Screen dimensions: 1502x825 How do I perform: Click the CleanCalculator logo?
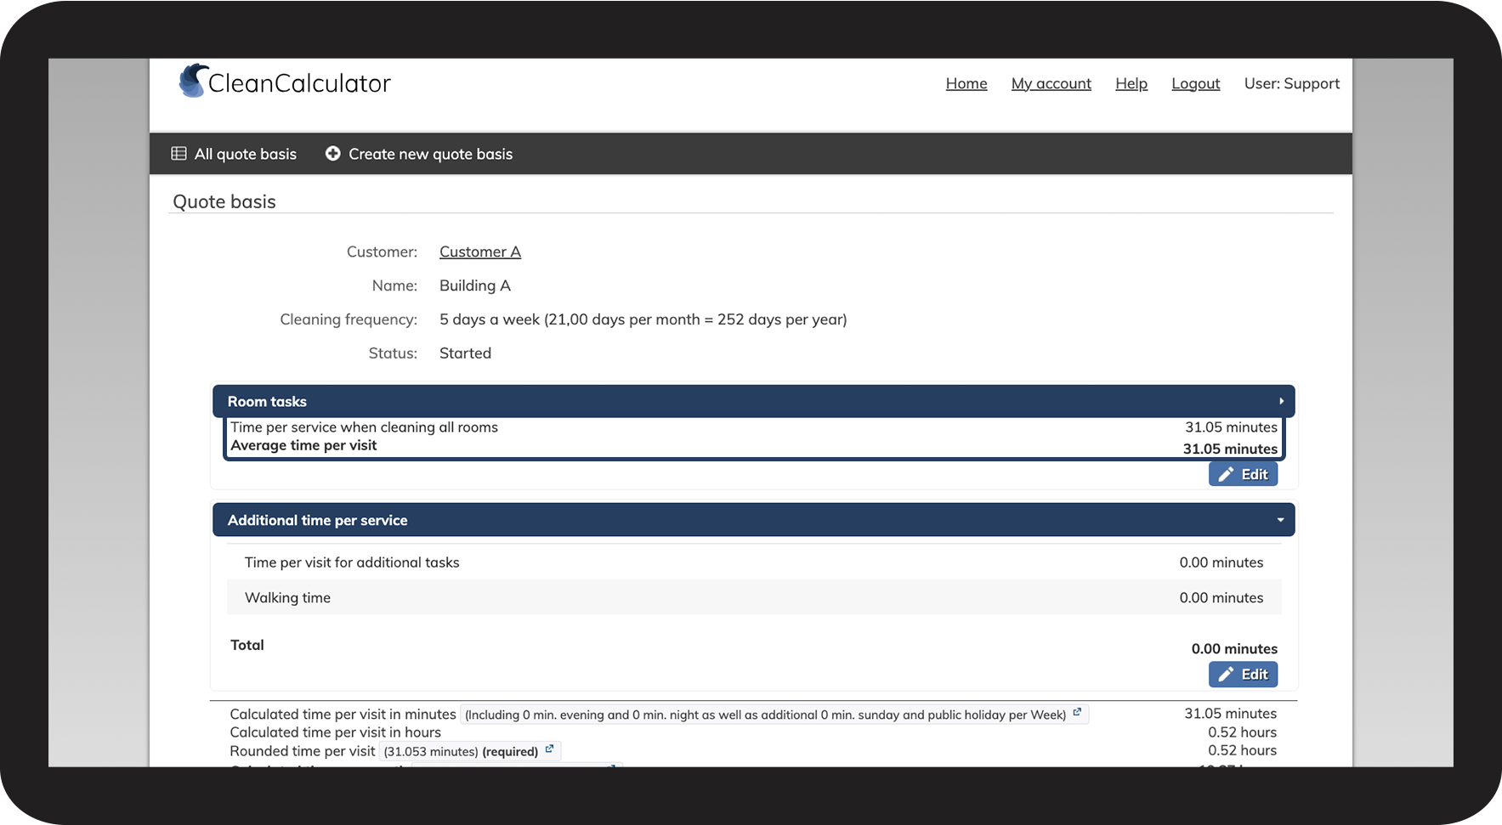tap(284, 82)
